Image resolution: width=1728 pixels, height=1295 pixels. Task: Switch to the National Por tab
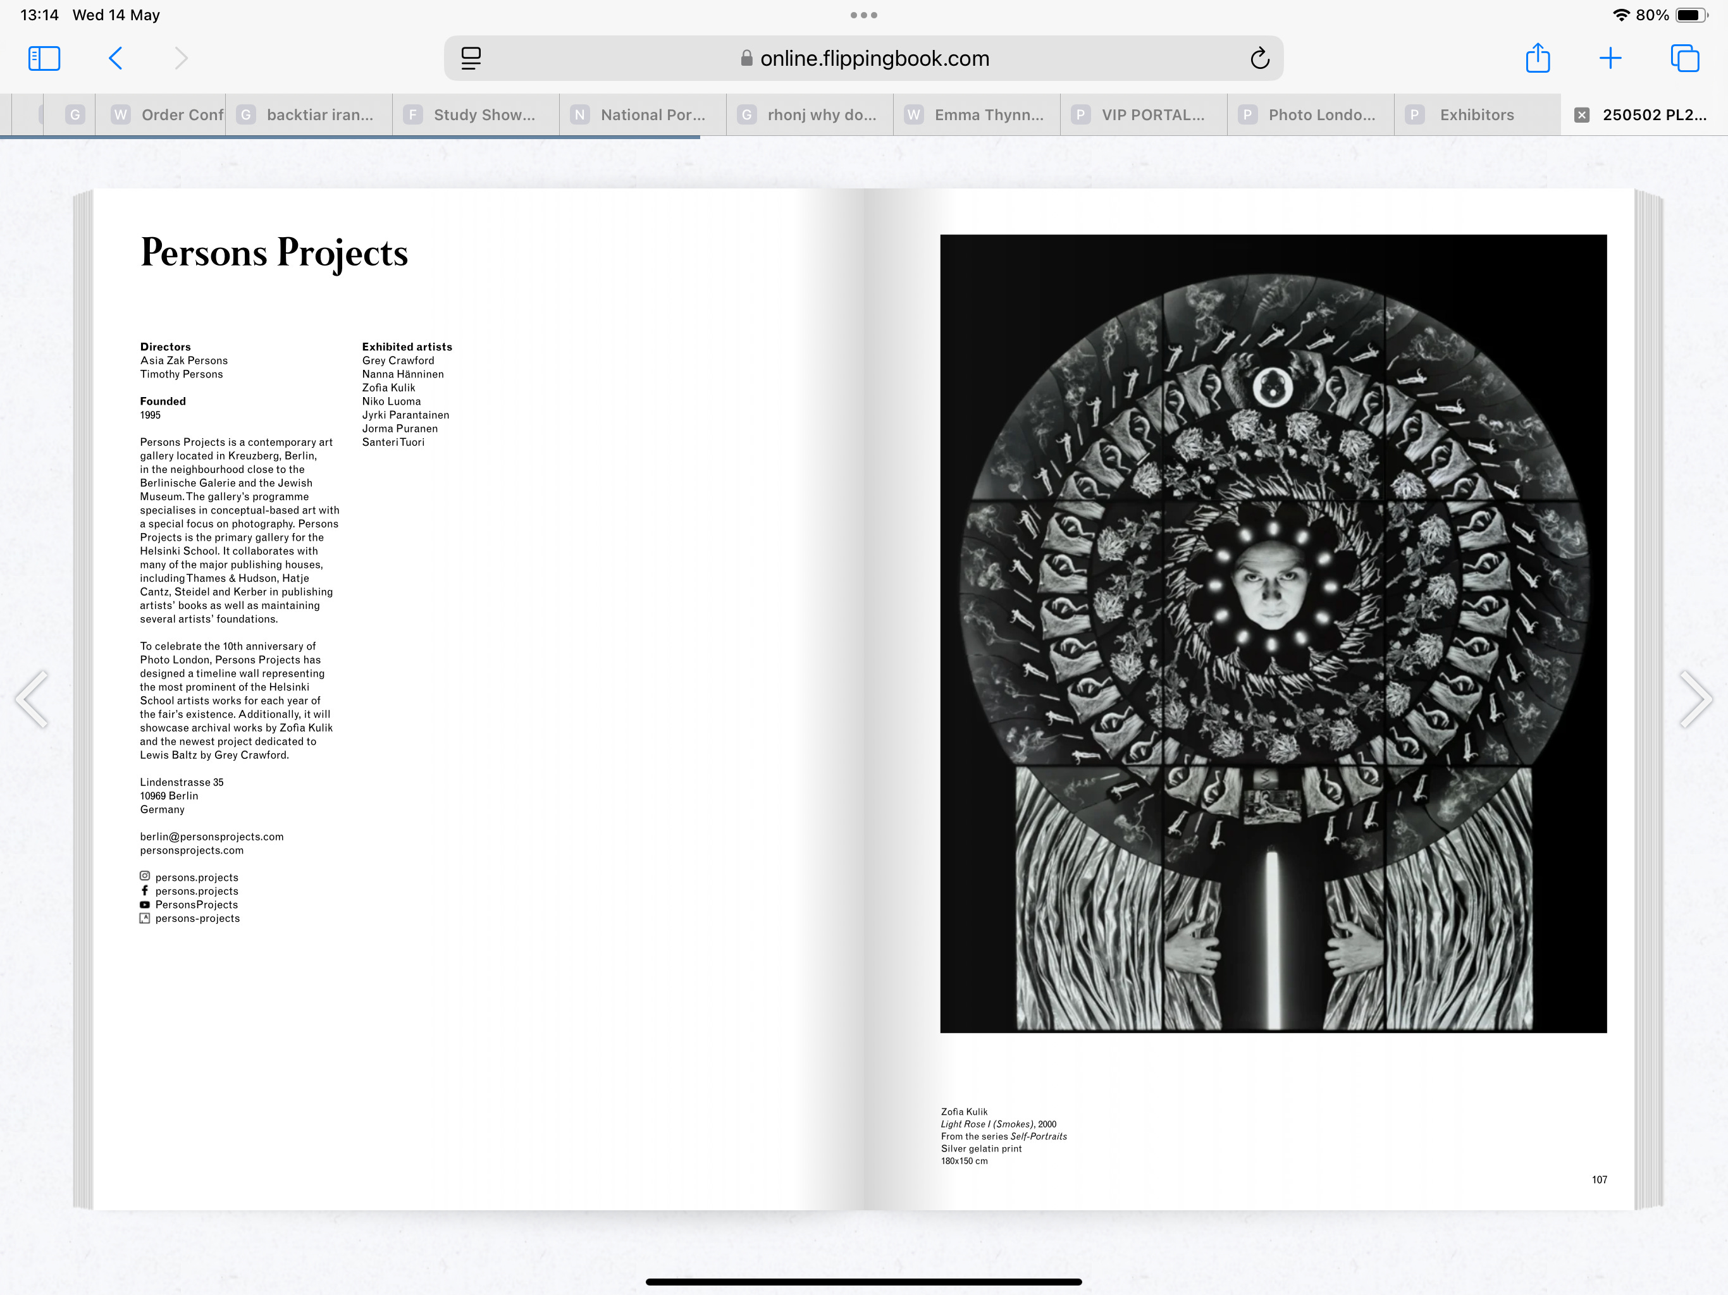(x=643, y=115)
